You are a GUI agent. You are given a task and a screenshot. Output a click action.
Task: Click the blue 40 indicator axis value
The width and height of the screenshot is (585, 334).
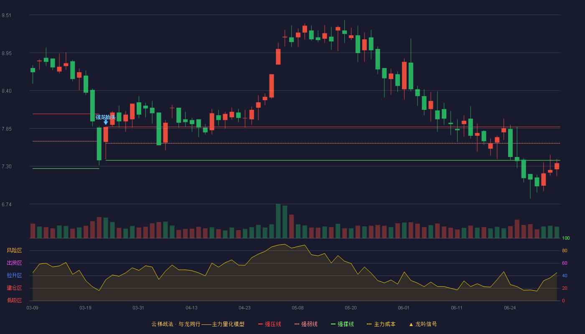[565, 276]
